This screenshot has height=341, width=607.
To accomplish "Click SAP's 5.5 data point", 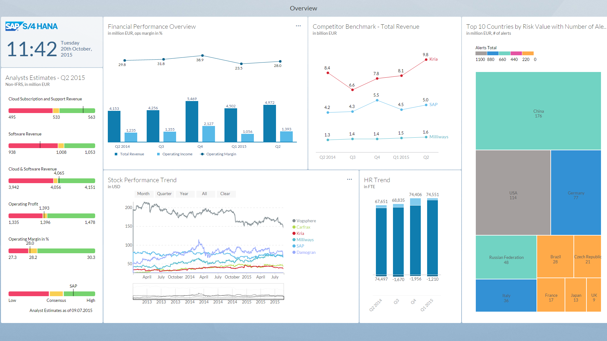I will point(377,100).
